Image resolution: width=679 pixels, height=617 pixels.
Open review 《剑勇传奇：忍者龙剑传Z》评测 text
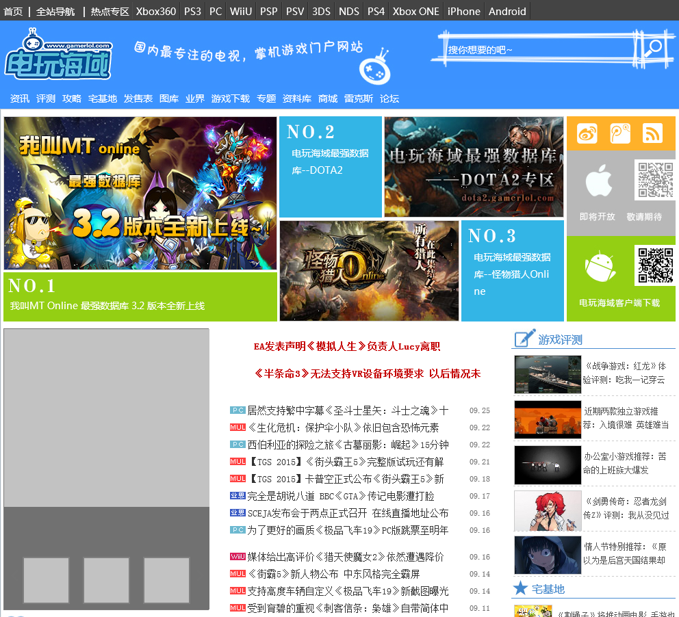click(626, 508)
